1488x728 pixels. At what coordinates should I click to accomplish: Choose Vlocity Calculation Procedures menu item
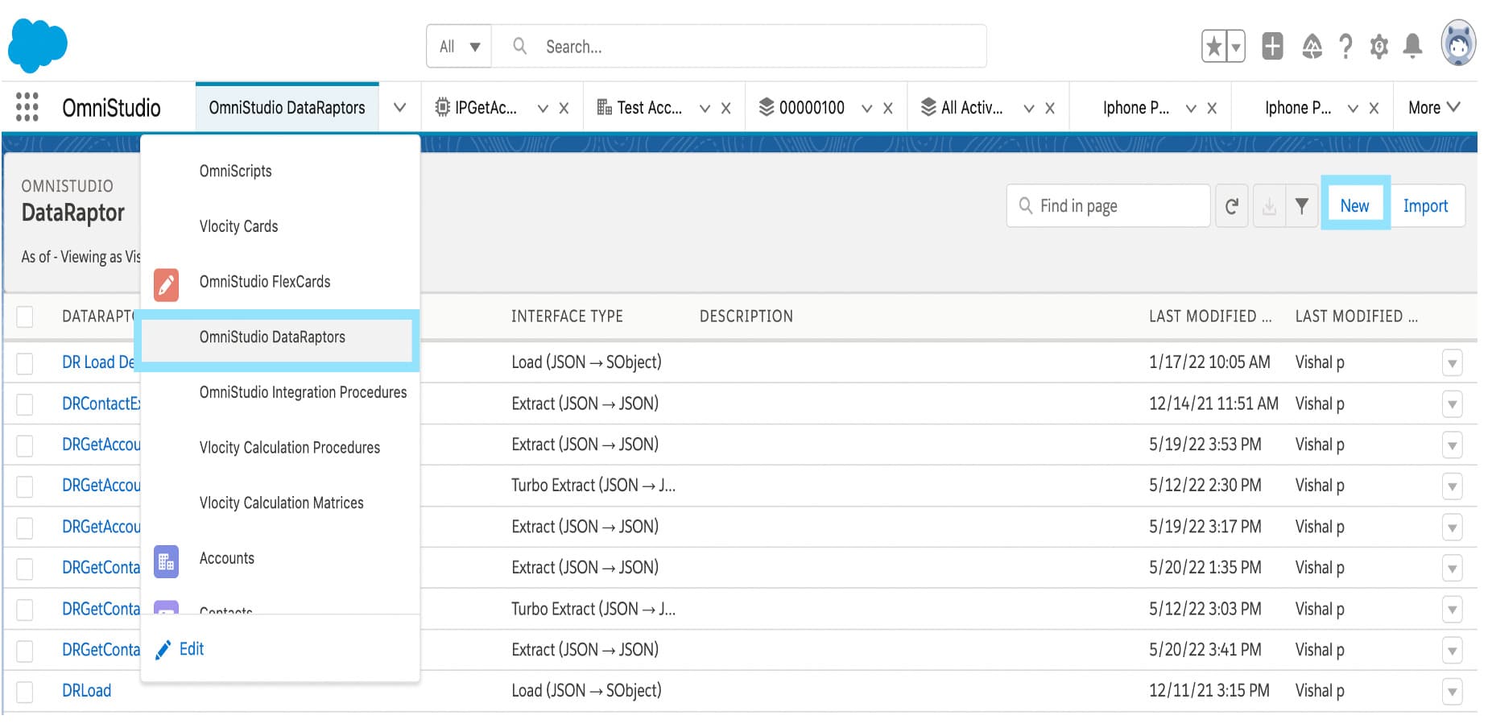point(289,448)
